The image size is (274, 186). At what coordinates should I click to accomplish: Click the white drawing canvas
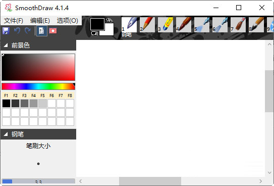[171, 108]
